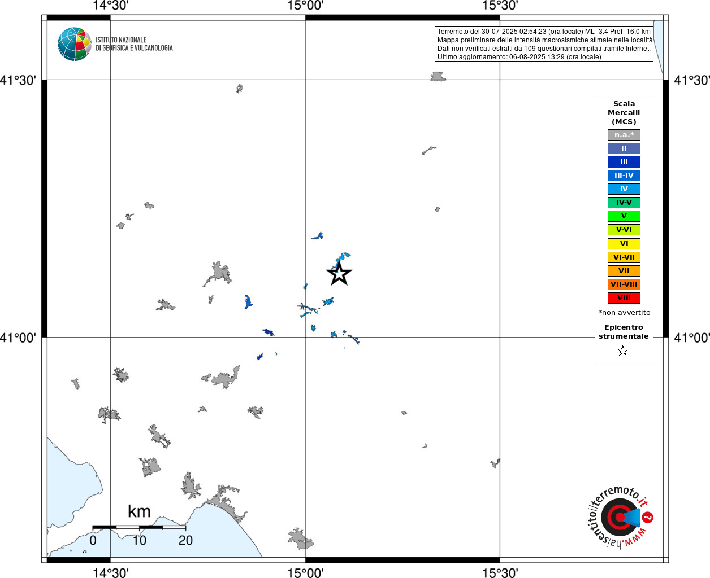Click the left 41°00' latitude label
This screenshot has height=578, width=710.
18,338
